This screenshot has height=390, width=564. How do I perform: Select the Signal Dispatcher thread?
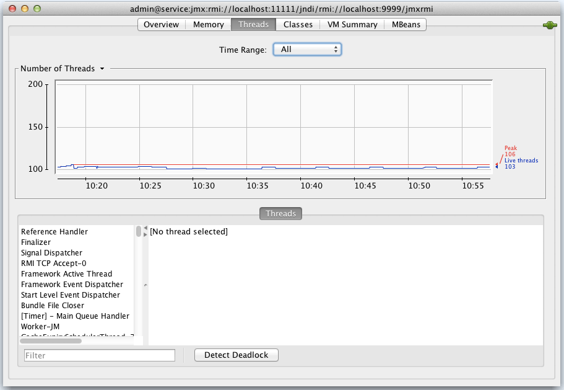(x=51, y=253)
